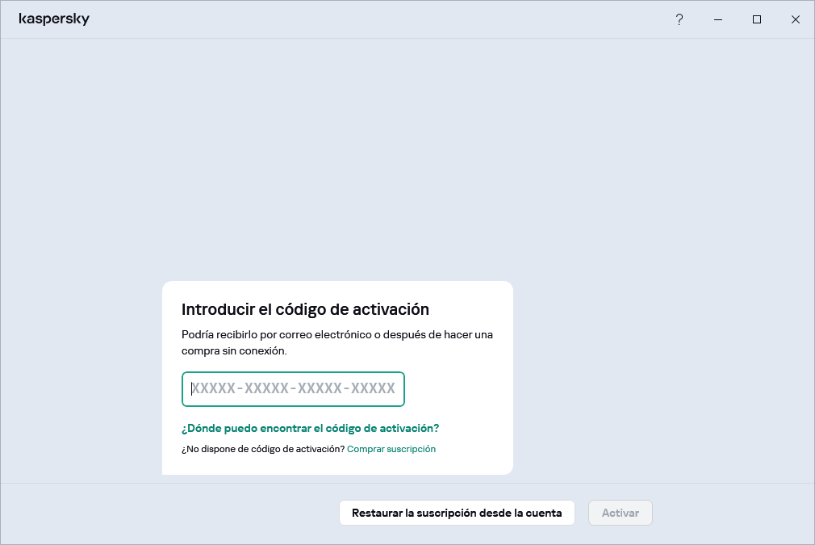Click the help icon next to window controls
Image resolution: width=815 pixels, height=545 pixels.
[x=679, y=19]
